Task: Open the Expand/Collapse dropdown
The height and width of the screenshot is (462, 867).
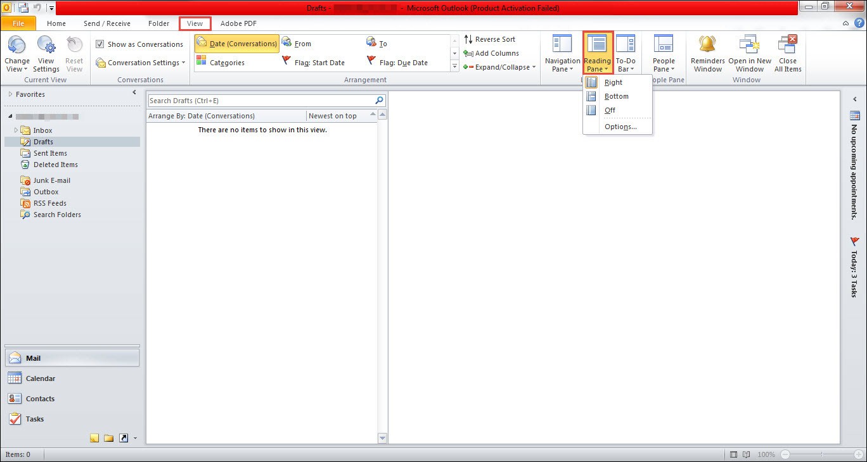Action: [x=499, y=67]
